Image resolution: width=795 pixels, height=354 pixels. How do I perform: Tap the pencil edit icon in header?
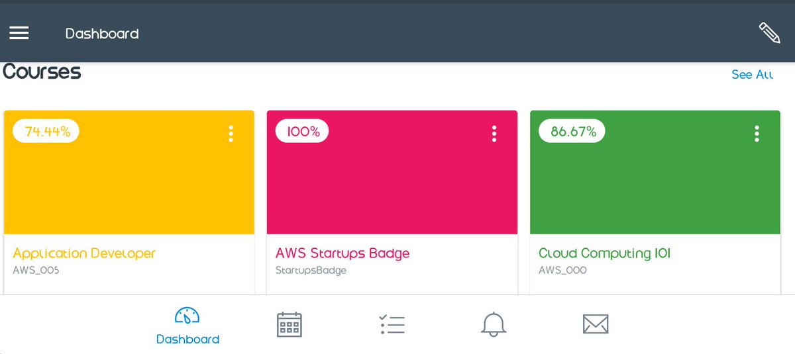click(x=769, y=33)
